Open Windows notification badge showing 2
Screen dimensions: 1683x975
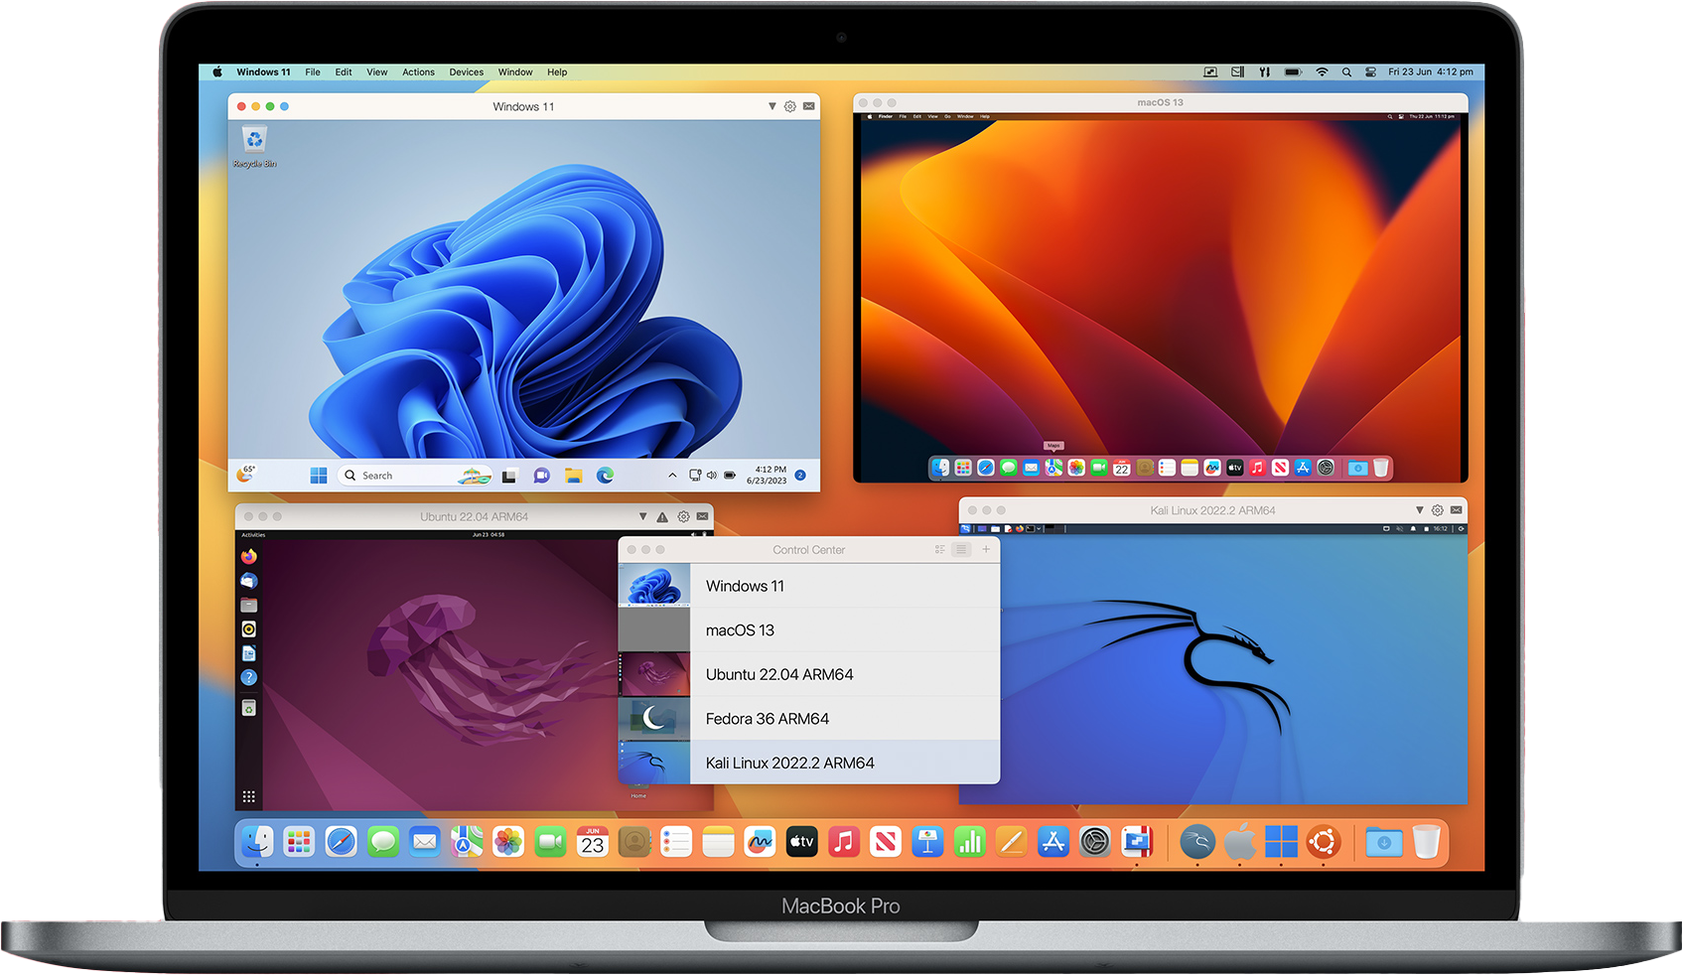tap(800, 476)
